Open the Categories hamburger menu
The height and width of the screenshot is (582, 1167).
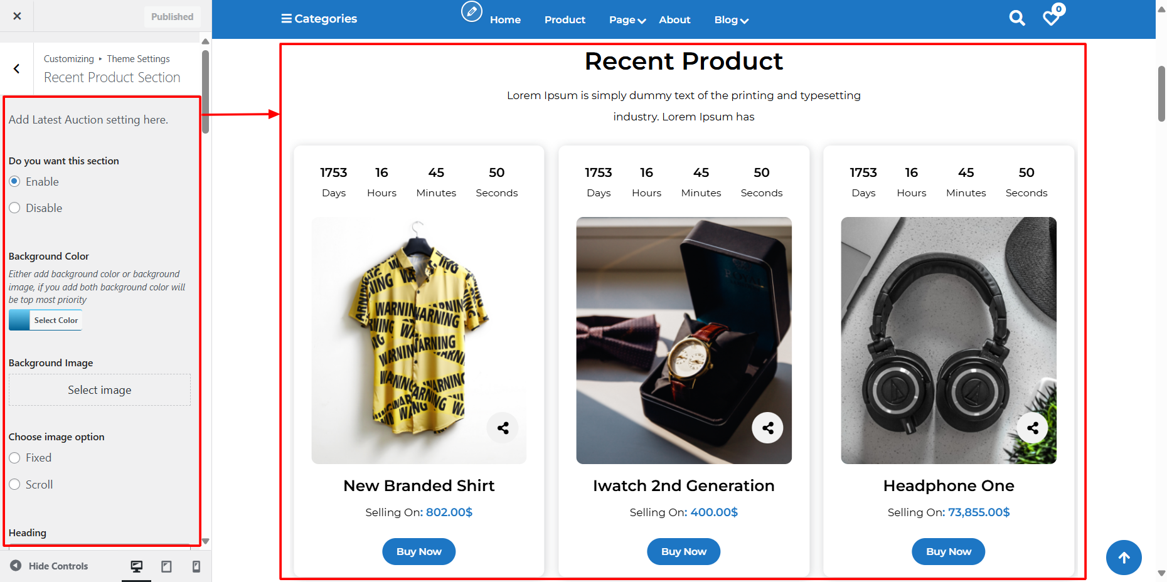coord(319,19)
